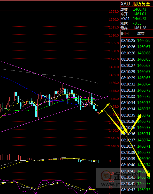Click the 成交 column header of tick list

coord(141,33)
